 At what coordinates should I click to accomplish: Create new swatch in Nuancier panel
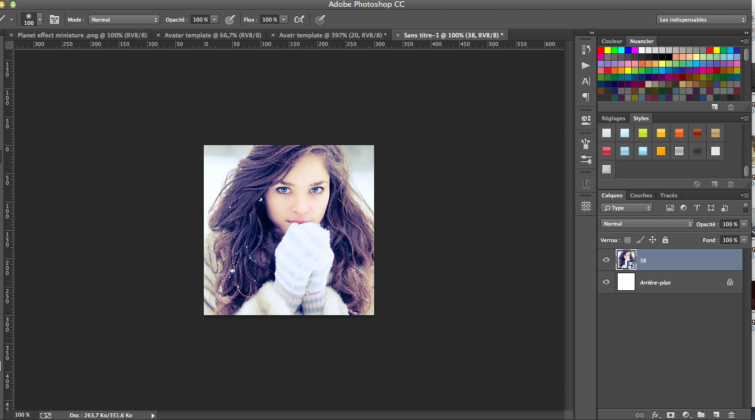point(715,107)
